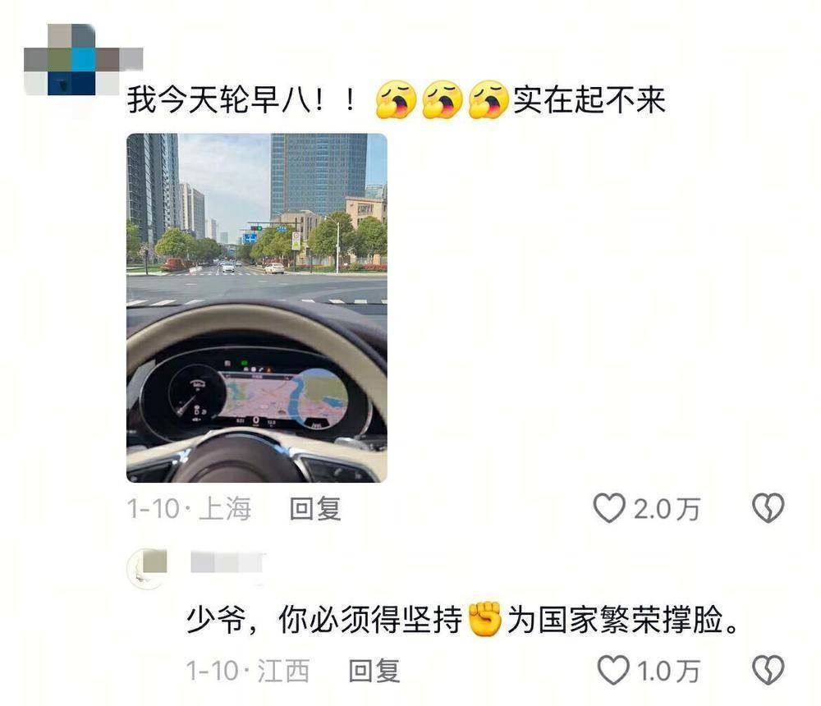821x706 pixels.
Task: Tap the reply author's blurred username
Action: [227, 562]
